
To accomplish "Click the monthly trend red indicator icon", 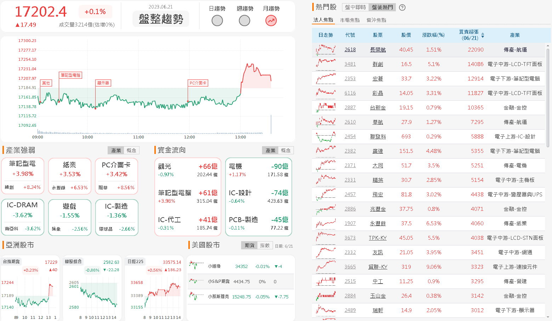I will pyautogui.click(x=271, y=21).
